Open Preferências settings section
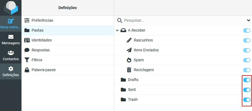Viewport: 252px width, 111px height. click(x=42, y=20)
